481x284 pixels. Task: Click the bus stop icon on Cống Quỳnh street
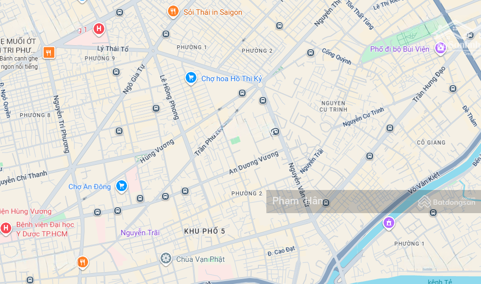coord(311,53)
